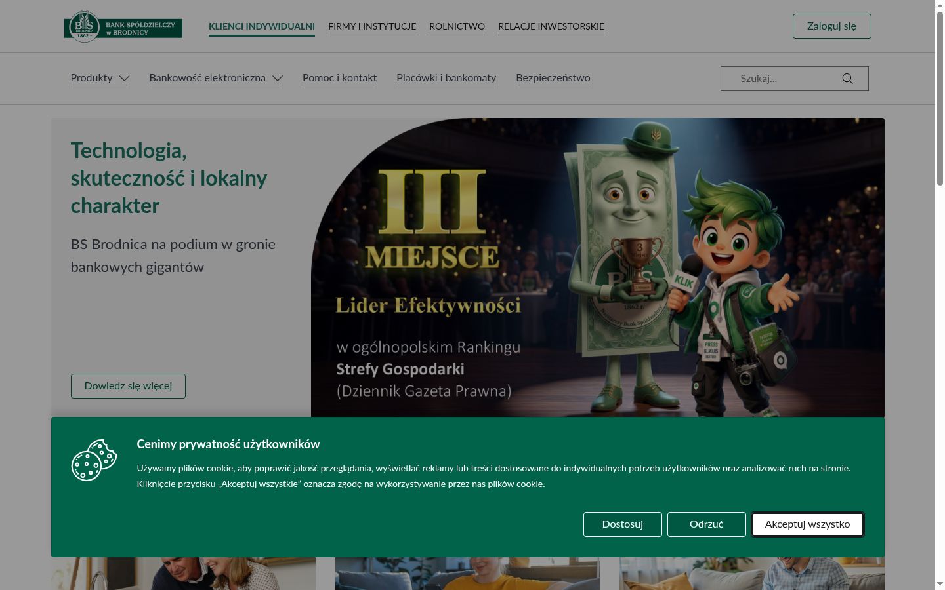This screenshot has width=945, height=590.
Task: Click the vertical scrollbar thumb
Action: pyautogui.click(x=940, y=98)
